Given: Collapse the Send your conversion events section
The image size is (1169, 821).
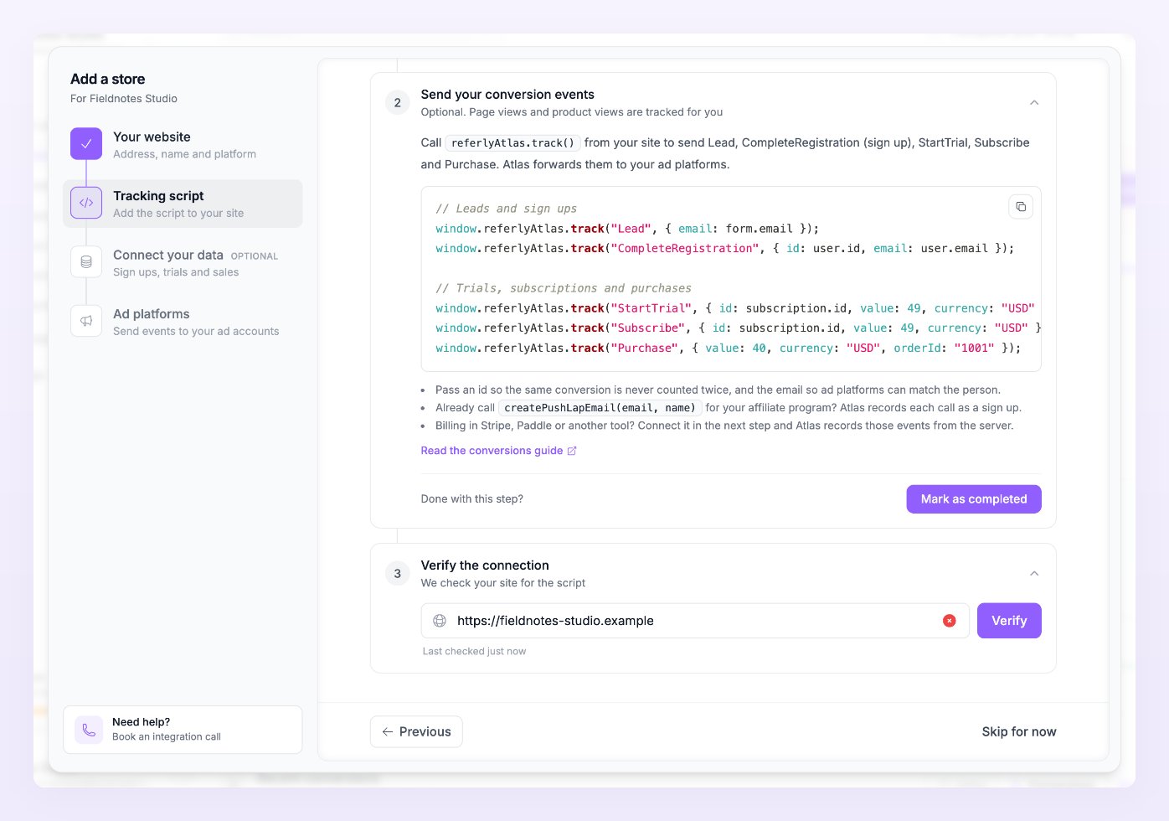Looking at the screenshot, I should coord(1034,102).
